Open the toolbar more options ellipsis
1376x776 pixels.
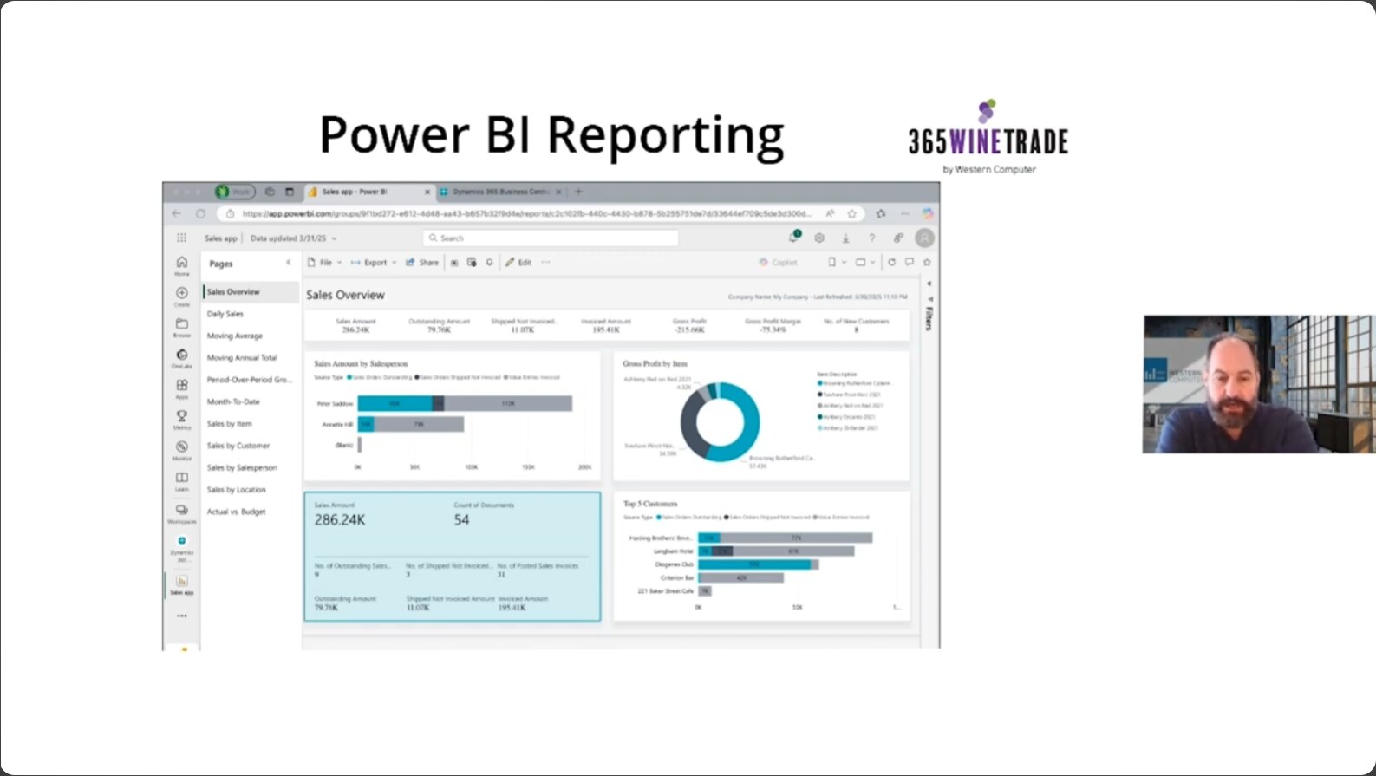[x=545, y=262]
